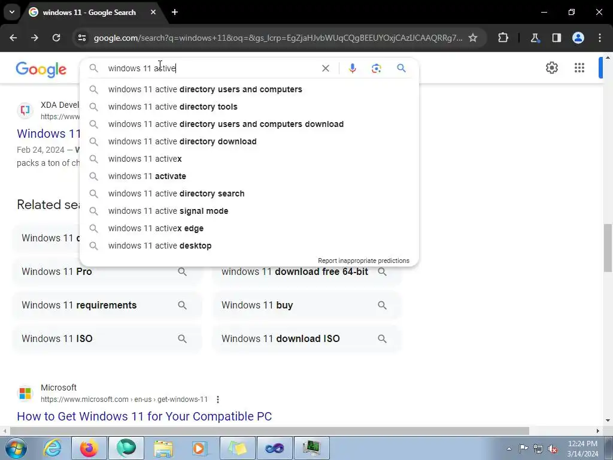Open the tab search dropdown arrow
Viewport: 613px width, 460px height.
(12, 12)
